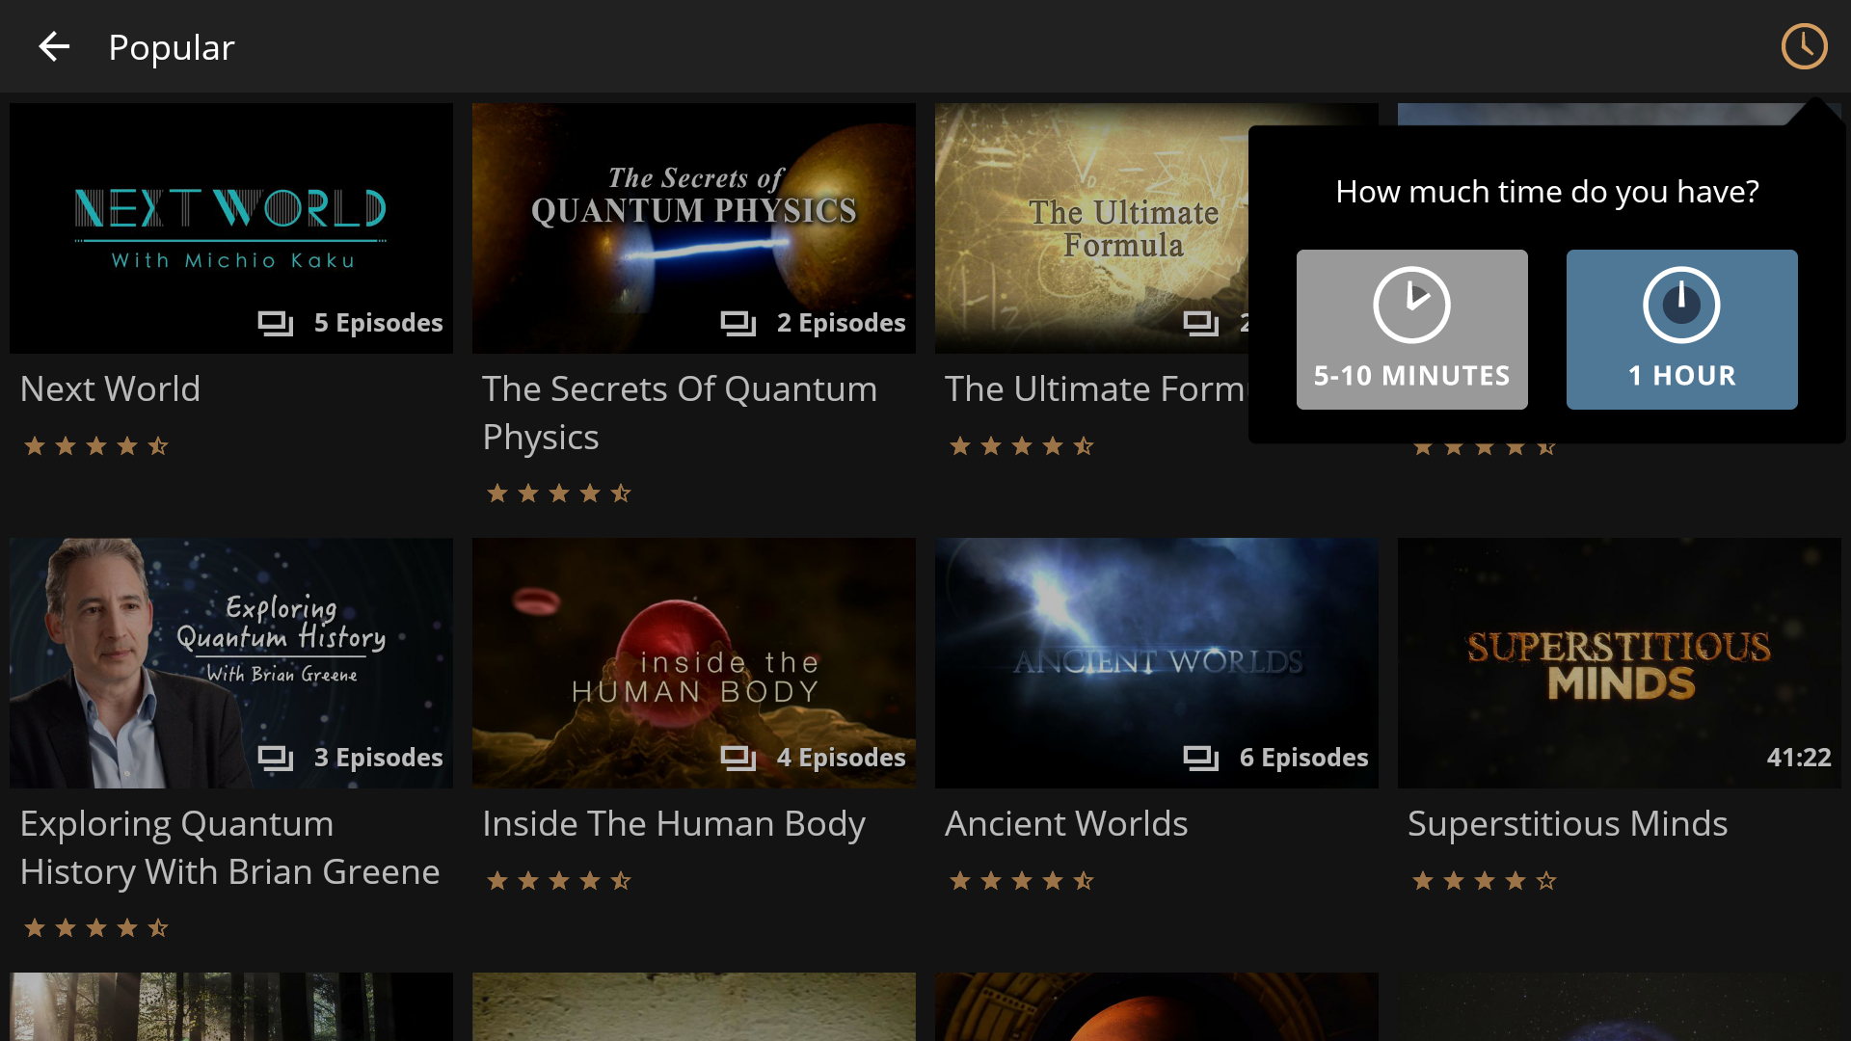Click episodes icon on Secrets of Quantum Physics

tap(738, 323)
